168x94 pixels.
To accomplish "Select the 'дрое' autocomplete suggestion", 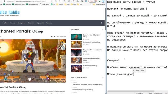I will [x=143, y=70].
